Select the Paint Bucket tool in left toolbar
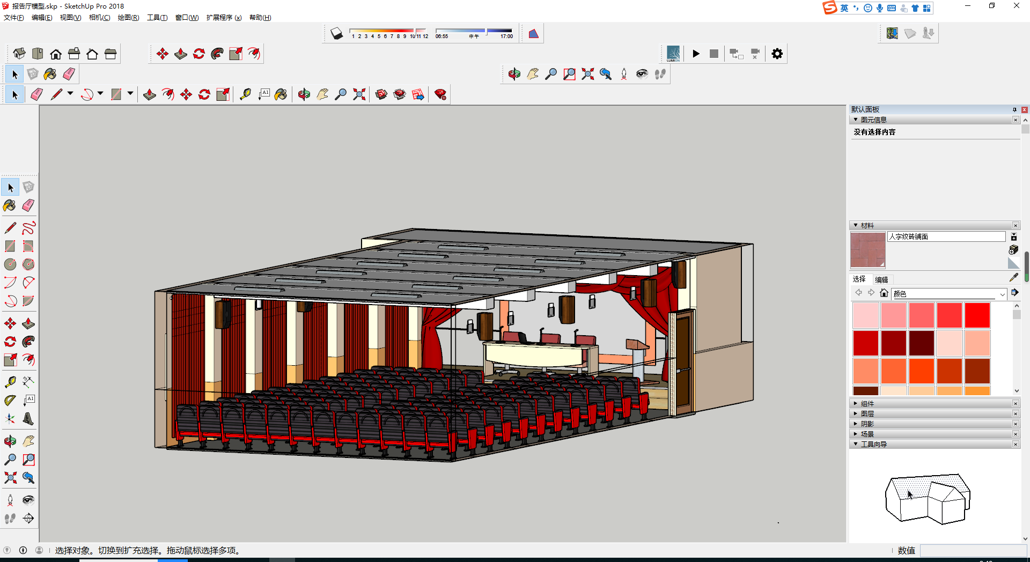 coord(10,205)
